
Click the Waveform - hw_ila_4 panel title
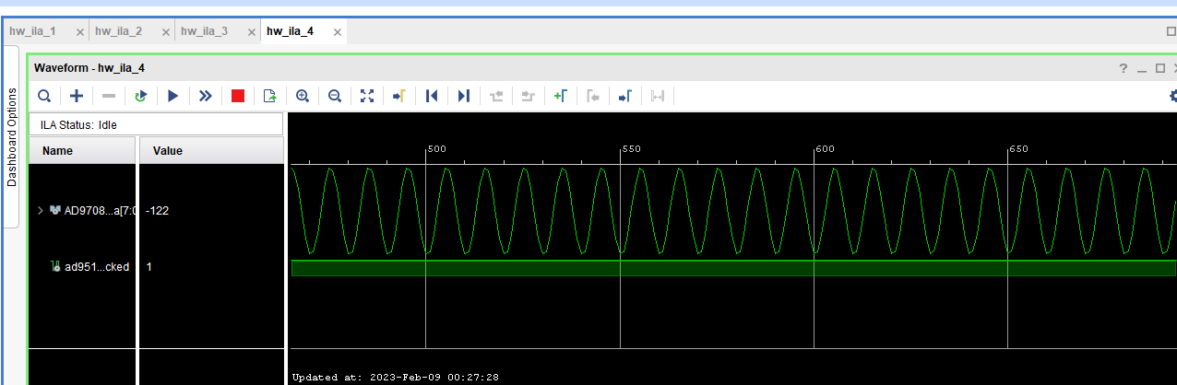89,68
